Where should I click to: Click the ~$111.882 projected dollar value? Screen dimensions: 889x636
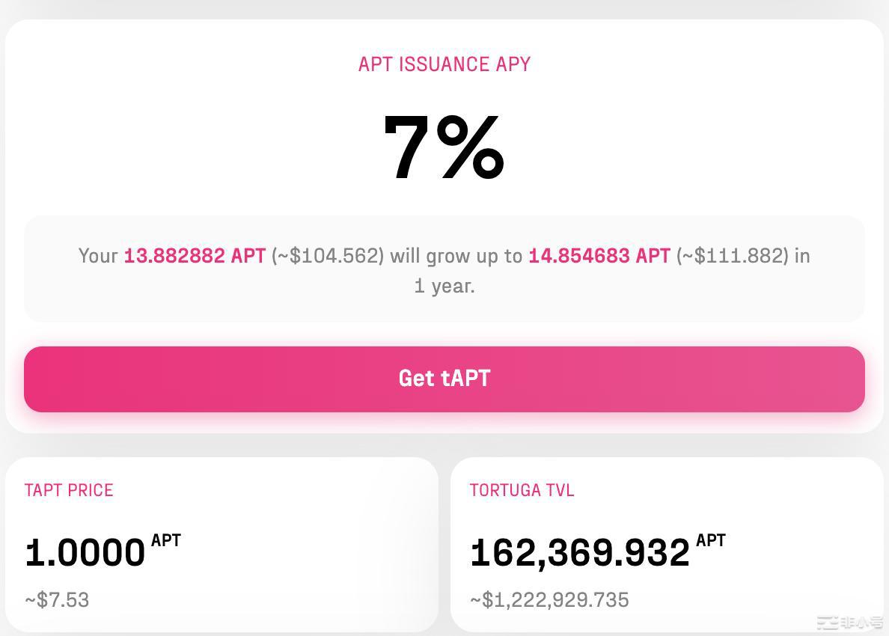[733, 256]
